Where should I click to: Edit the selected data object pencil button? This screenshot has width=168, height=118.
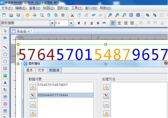(33, 96)
